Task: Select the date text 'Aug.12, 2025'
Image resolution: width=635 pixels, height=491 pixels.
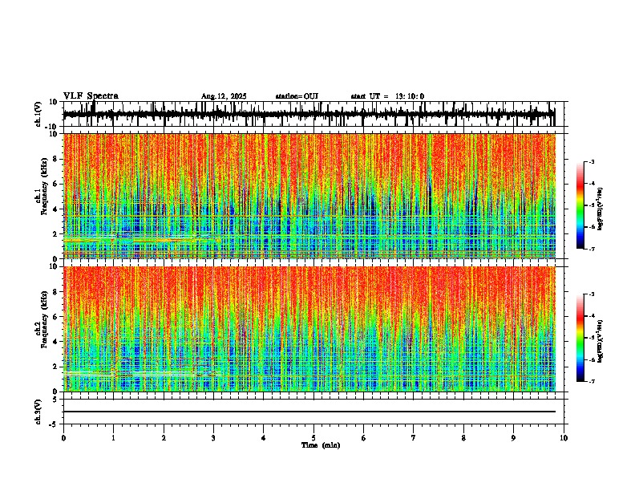Action: (224, 96)
